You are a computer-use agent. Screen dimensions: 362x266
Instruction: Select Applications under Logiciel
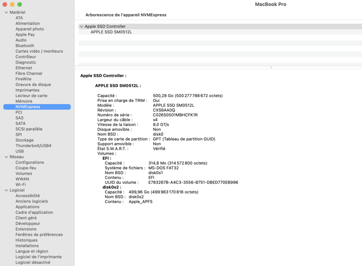[28, 207]
